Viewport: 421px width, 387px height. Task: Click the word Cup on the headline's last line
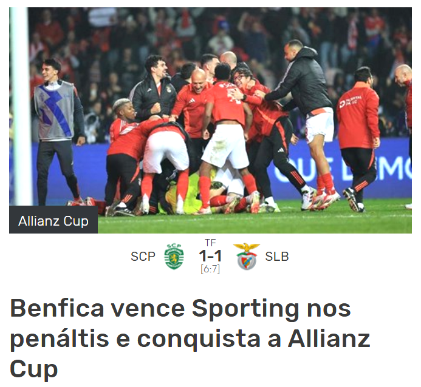point(34,369)
